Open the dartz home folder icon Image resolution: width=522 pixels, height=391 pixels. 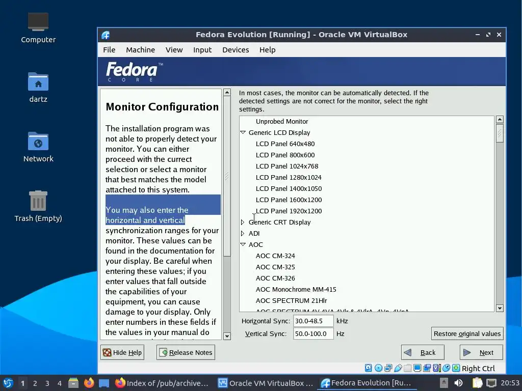pyautogui.click(x=38, y=88)
